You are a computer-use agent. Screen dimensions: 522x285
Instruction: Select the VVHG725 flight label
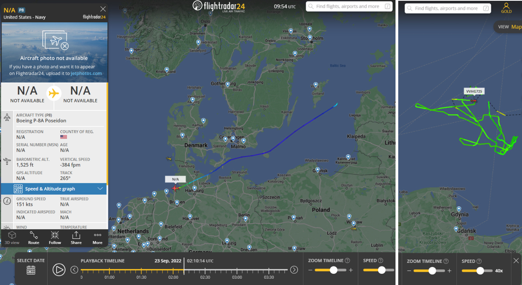coord(474,91)
